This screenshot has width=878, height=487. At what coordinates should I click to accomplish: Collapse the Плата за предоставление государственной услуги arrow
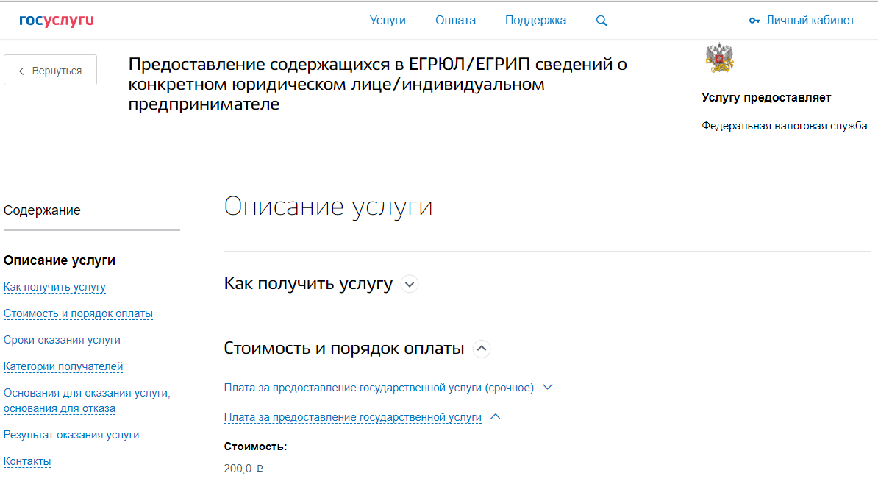[x=495, y=416]
